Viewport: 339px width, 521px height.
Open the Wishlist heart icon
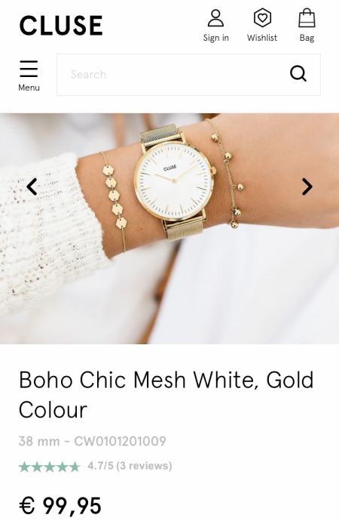pyautogui.click(x=262, y=18)
